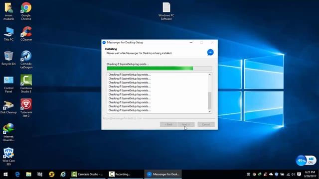Click the Messenger for Desktop Setup title icon
This screenshot has width=319, height=179.
(104, 42)
